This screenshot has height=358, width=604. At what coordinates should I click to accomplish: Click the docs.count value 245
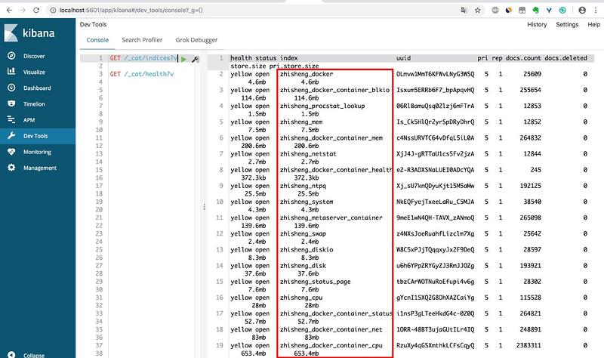[x=536, y=169]
